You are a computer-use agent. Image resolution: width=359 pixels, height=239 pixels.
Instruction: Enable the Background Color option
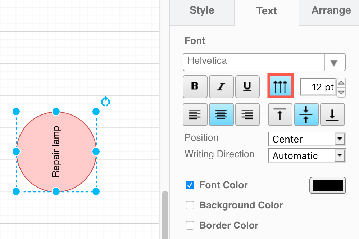pos(190,205)
